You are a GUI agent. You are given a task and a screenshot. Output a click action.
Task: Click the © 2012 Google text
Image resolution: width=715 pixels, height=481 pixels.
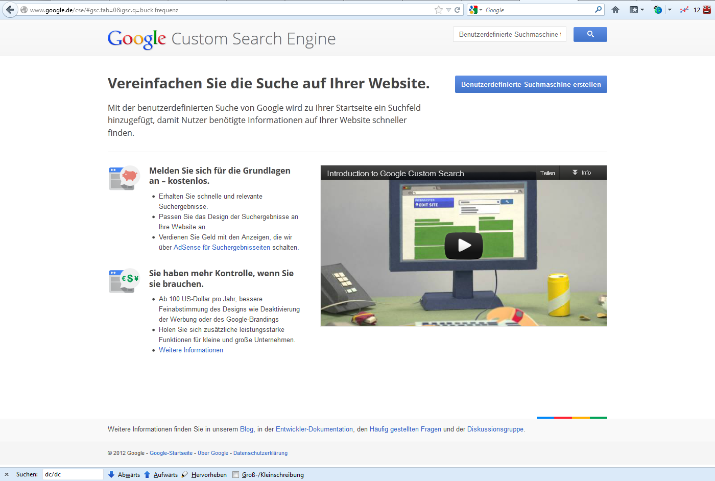126,453
